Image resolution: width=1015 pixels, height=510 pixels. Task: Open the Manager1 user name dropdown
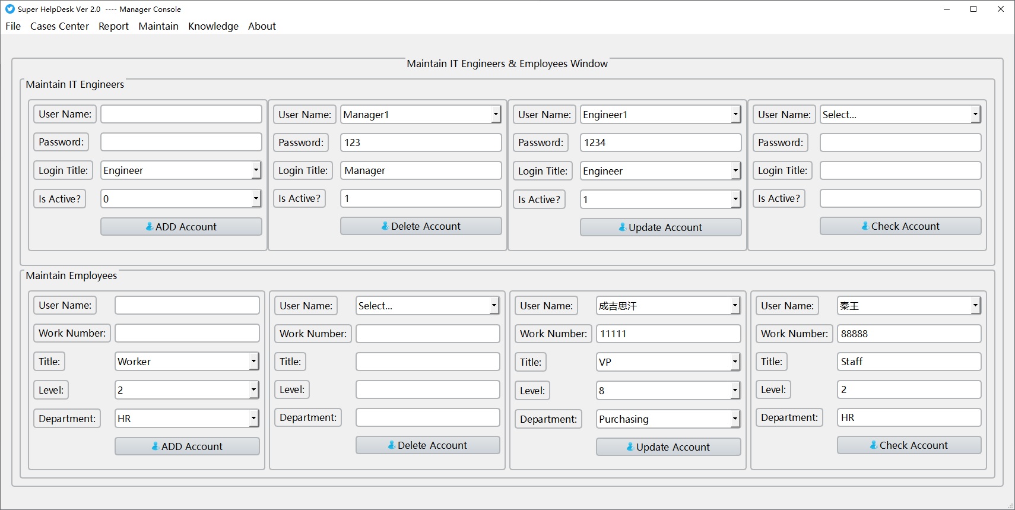coord(496,115)
